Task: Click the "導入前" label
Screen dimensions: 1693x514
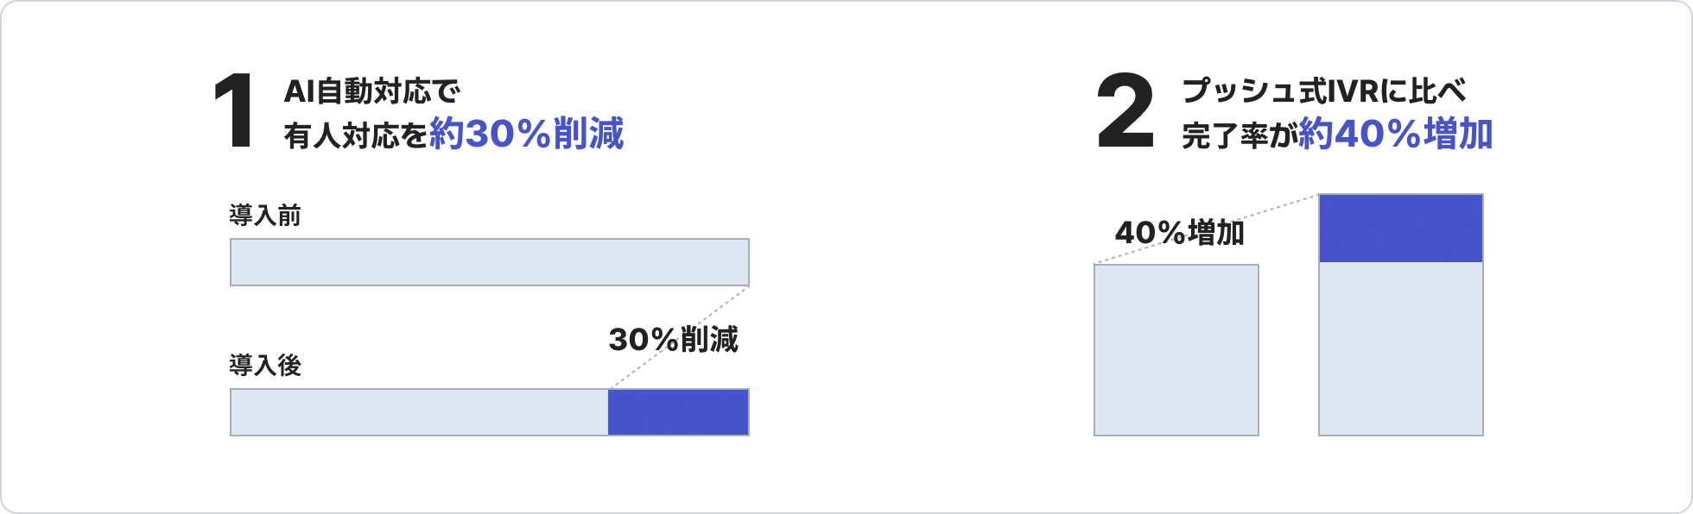Action: 265,216
